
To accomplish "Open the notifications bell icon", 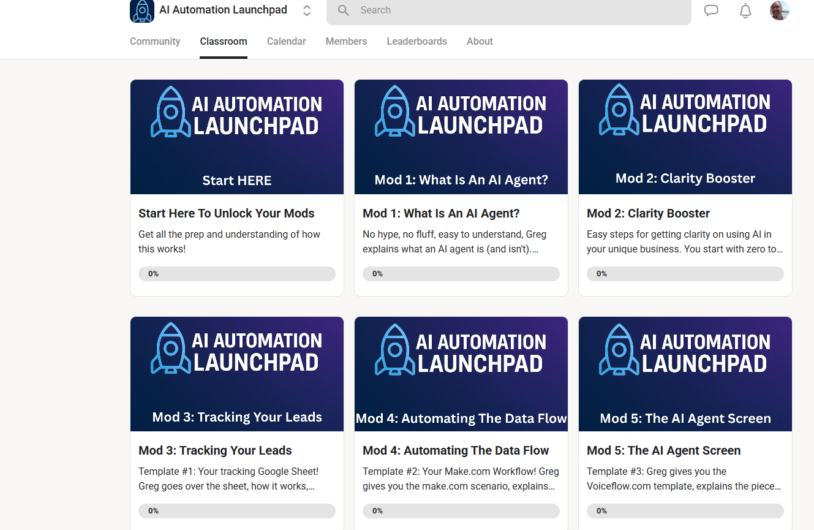I will 745,10.
